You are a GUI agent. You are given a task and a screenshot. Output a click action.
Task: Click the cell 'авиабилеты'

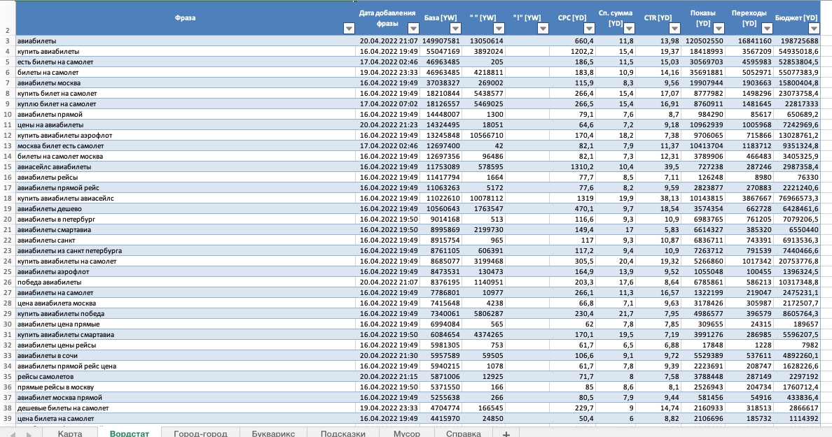tap(185, 41)
